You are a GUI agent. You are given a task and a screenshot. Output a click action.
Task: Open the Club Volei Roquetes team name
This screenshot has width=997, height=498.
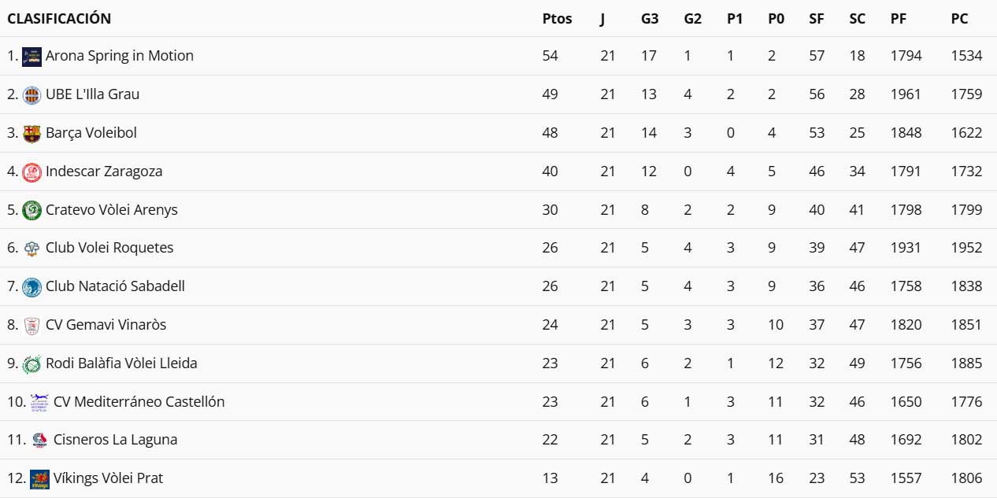tap(109, 248)
